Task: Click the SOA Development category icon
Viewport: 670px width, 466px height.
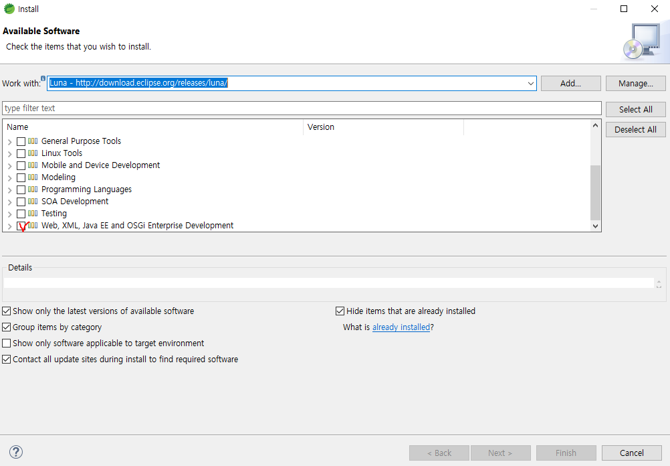Action: coord(33,201)
